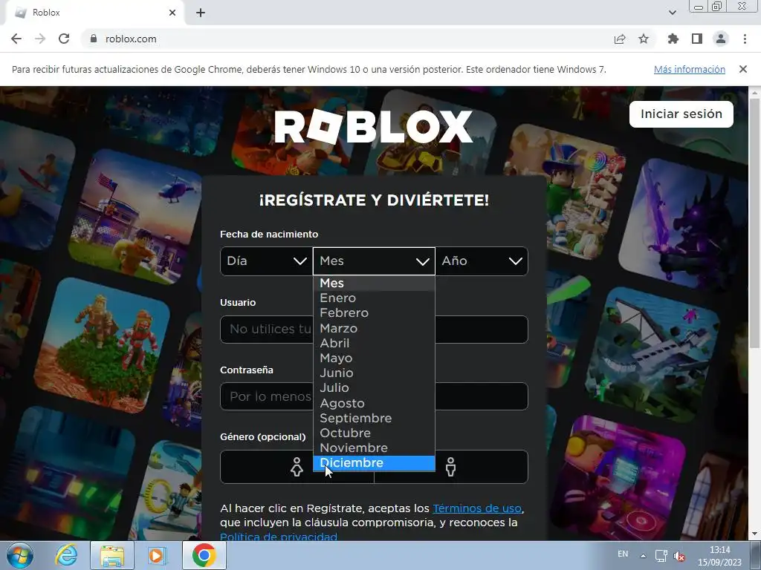The height and width of the screenshot is (570, 761).
Task: Choose Febrero from the month list
Action: [375, 313]
